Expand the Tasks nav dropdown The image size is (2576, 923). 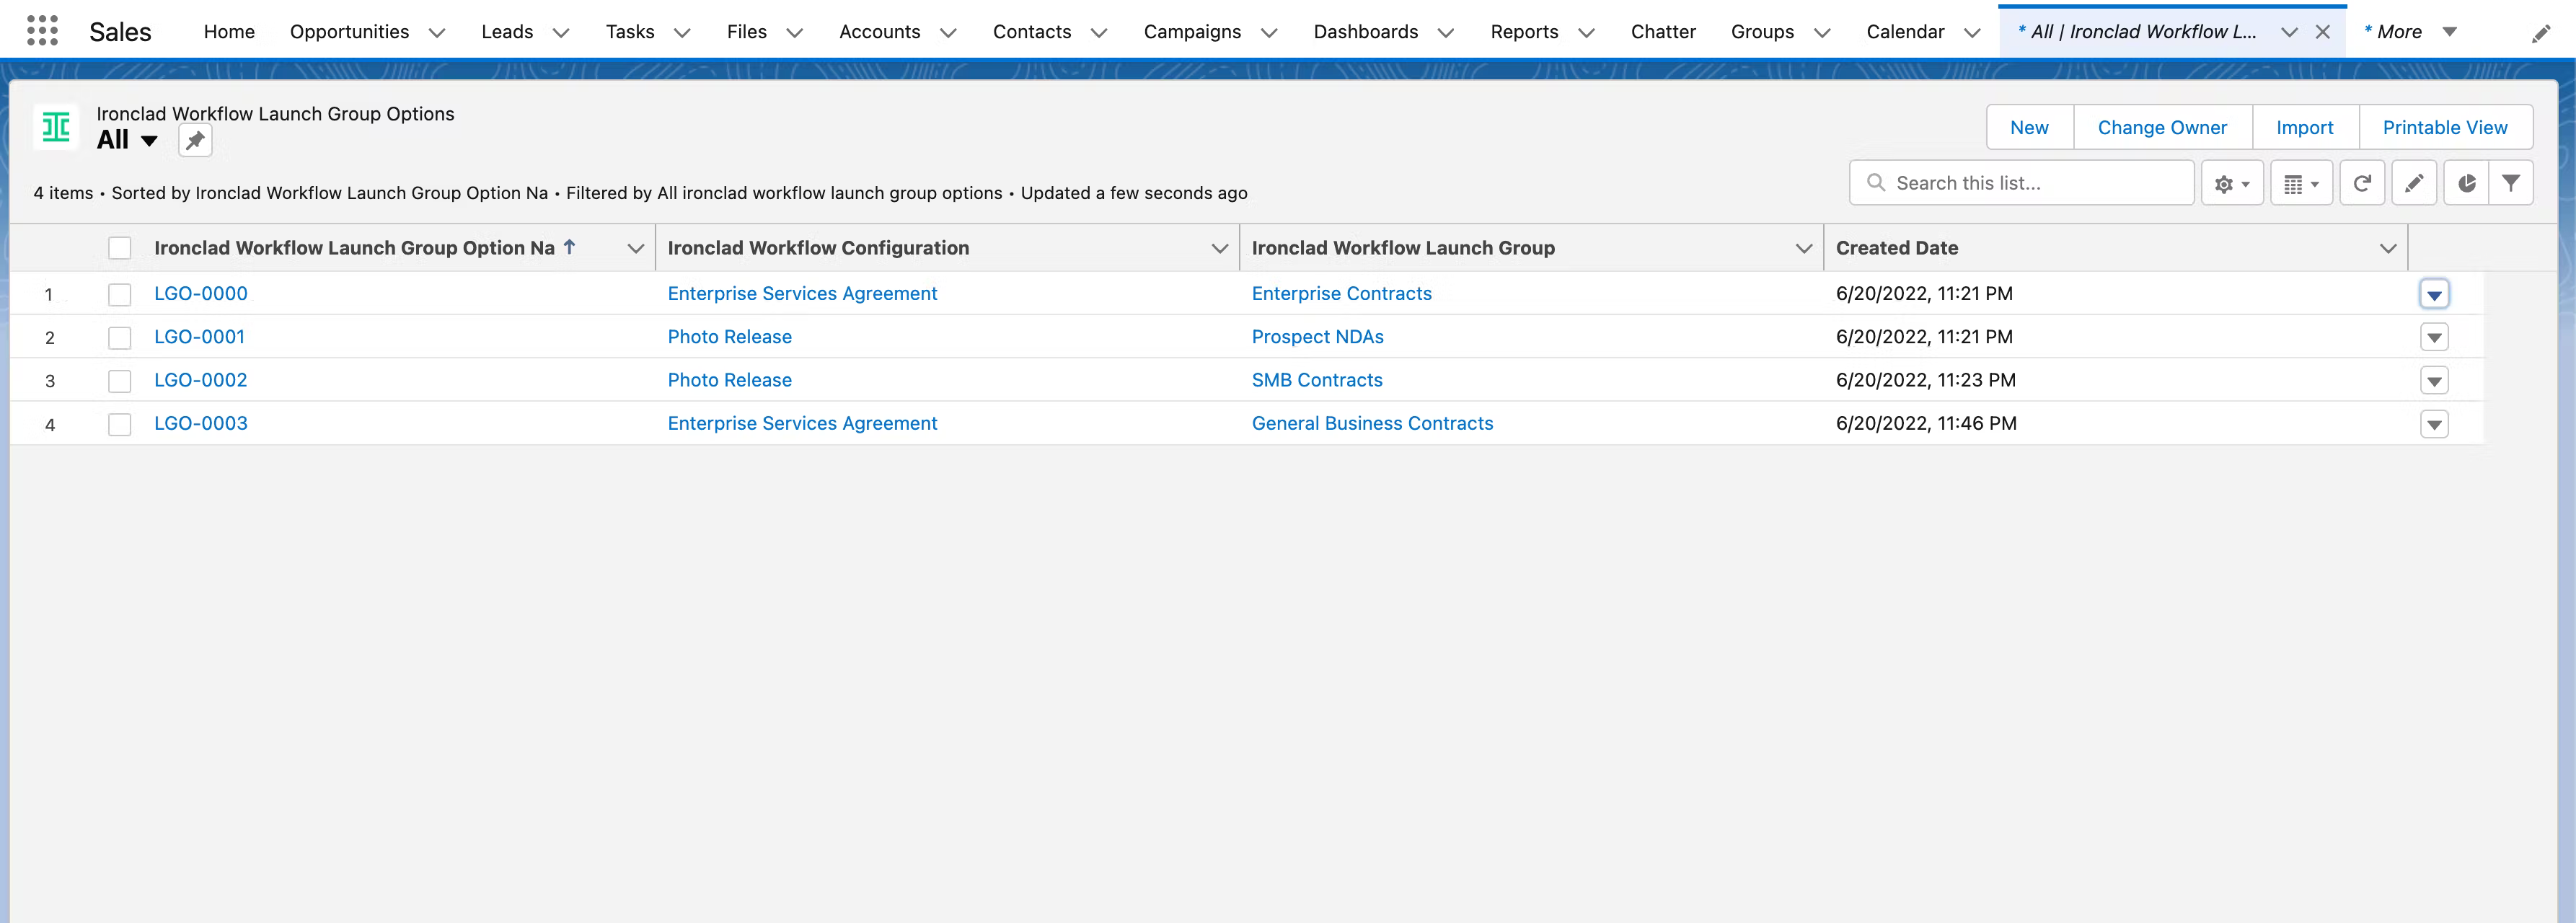pos(682,32)
